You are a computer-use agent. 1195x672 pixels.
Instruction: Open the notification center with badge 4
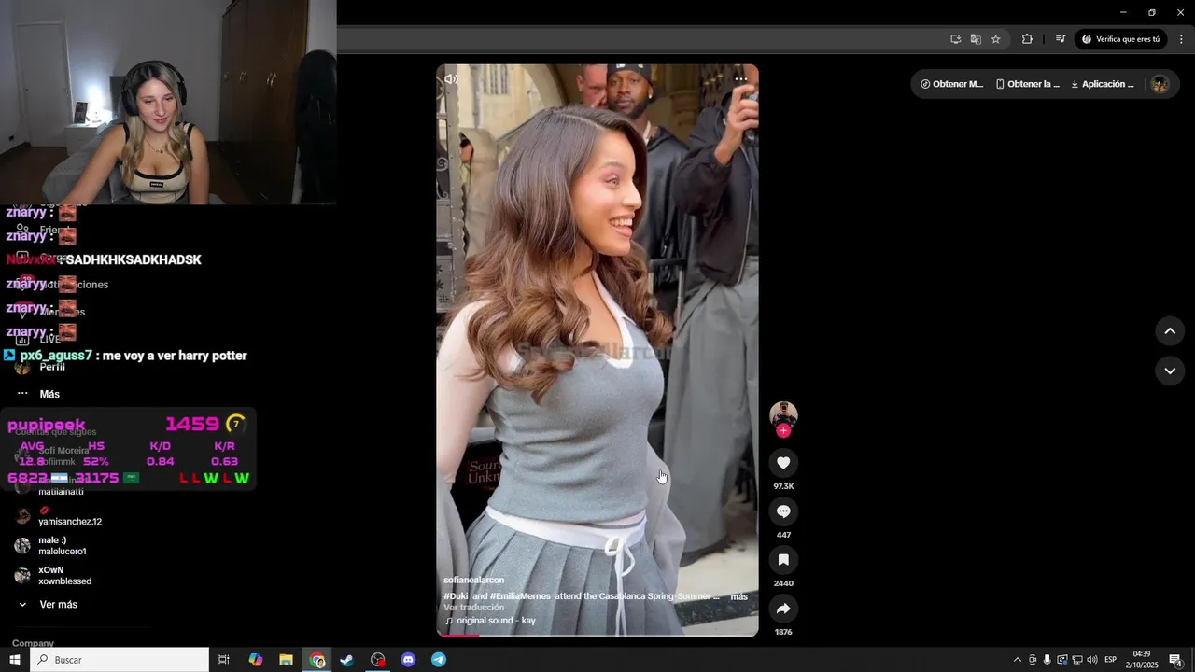[x=1175, y=660]
